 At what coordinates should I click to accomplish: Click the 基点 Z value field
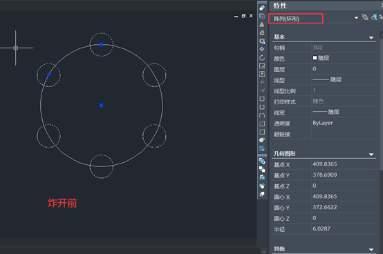[x=344, y=186]
